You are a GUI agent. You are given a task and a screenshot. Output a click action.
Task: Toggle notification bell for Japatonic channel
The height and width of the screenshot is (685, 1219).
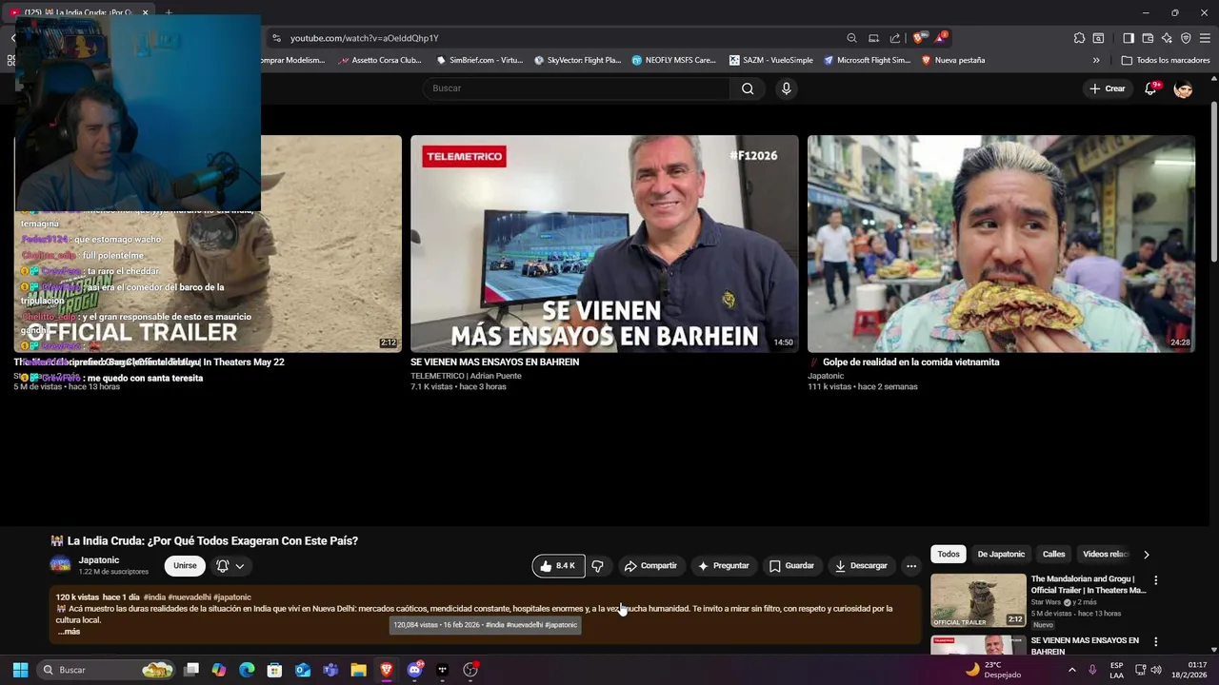click(x=230, y=566)
